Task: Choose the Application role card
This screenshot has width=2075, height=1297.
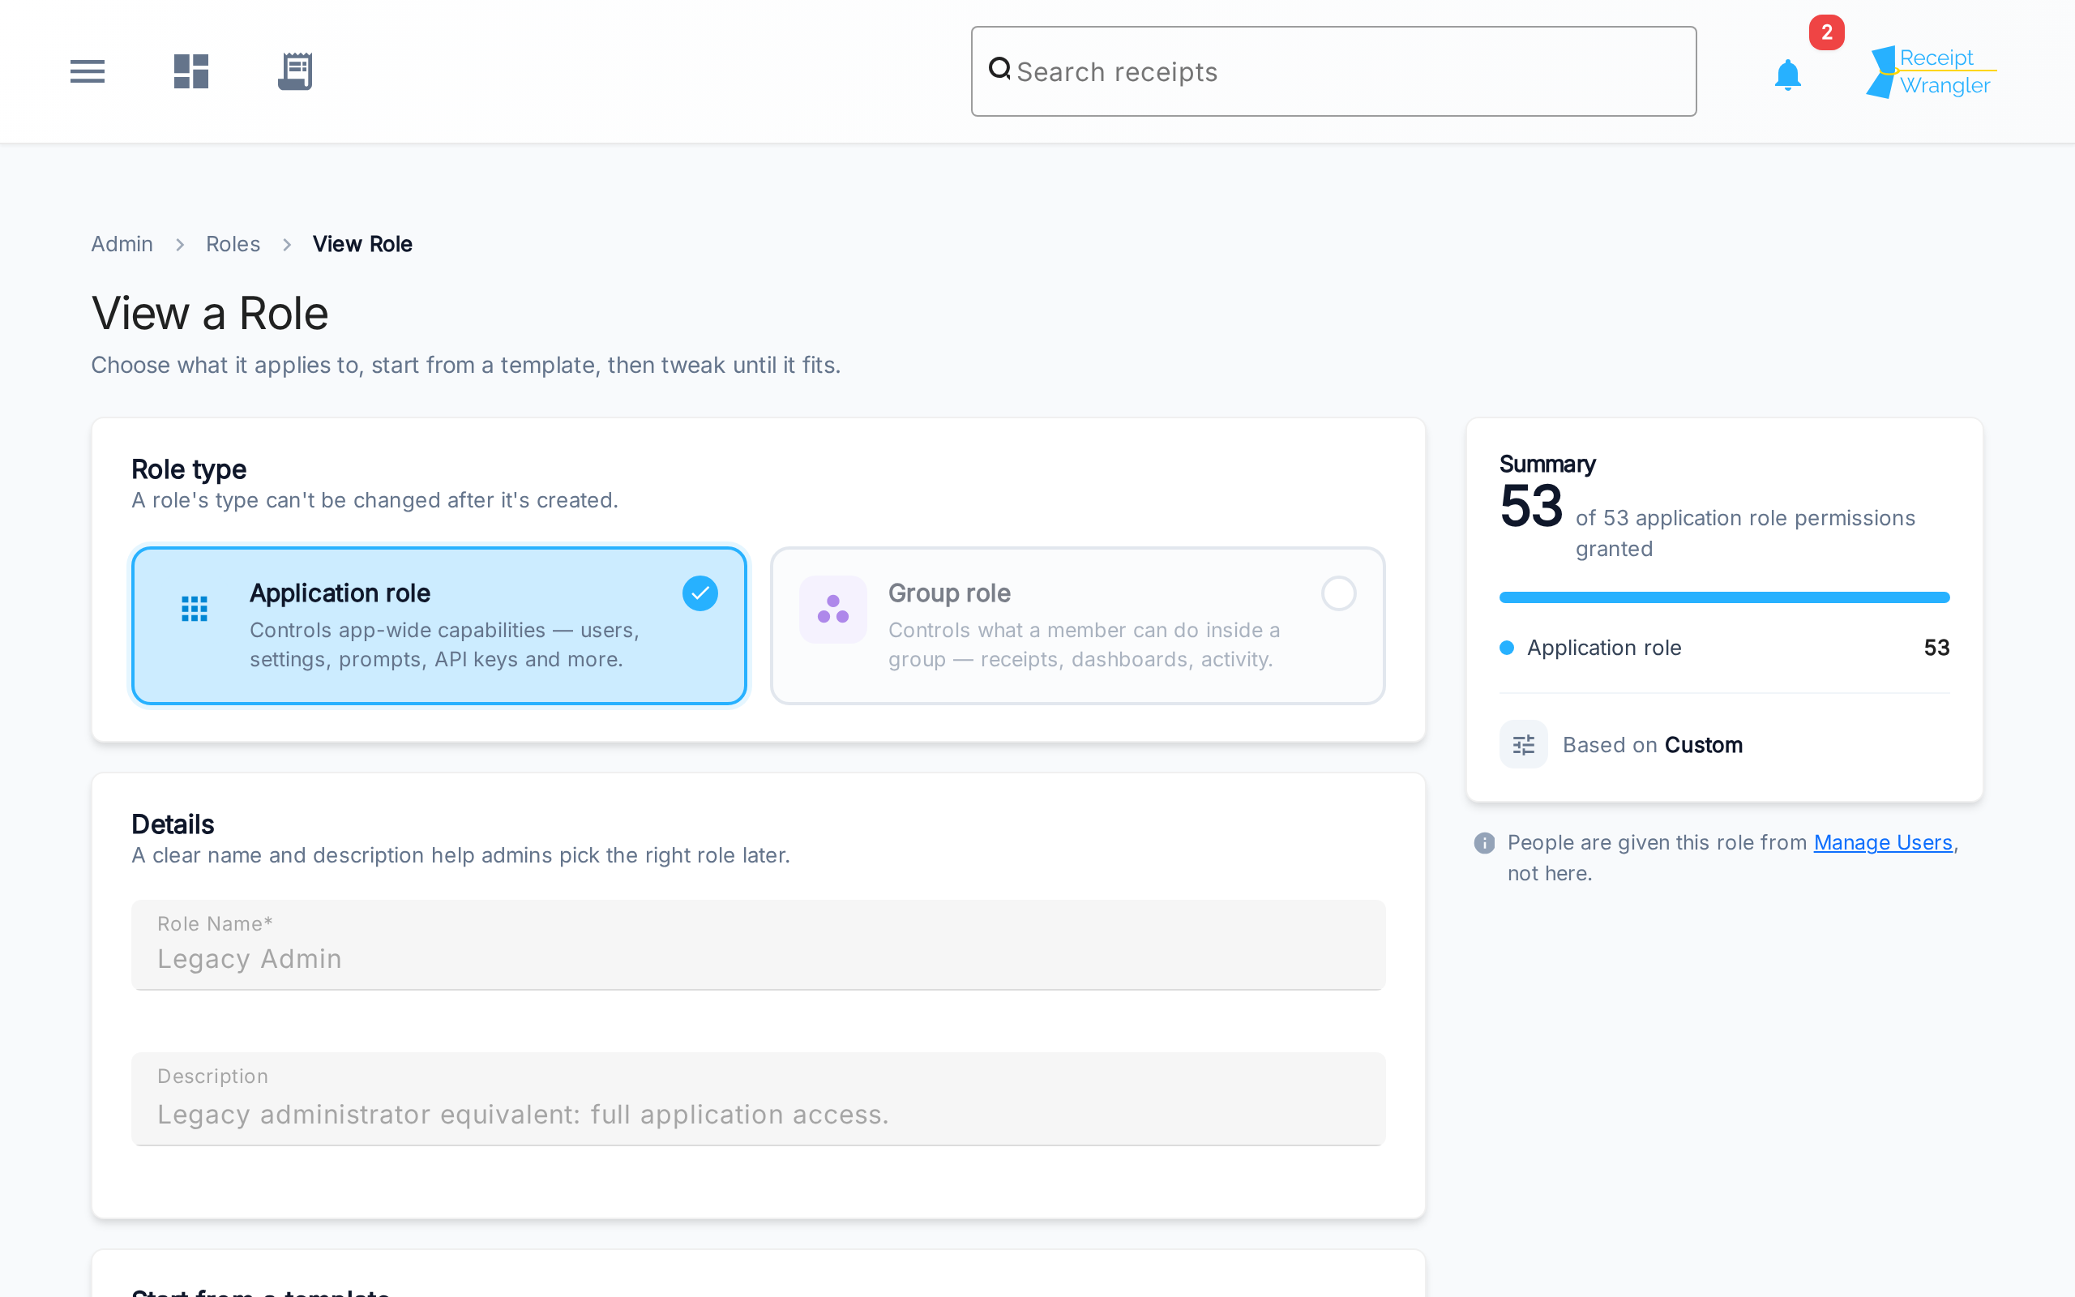Action: 439,626
